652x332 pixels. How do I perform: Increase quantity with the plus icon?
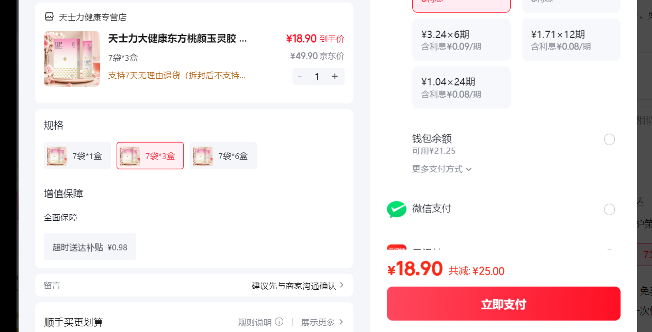[x=335, y=76]
